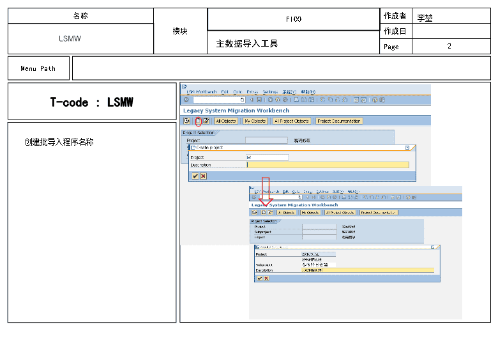Open Edit menu in smaller LSMW window
This screenshot has width=498, height=345.
pos(285,192)
